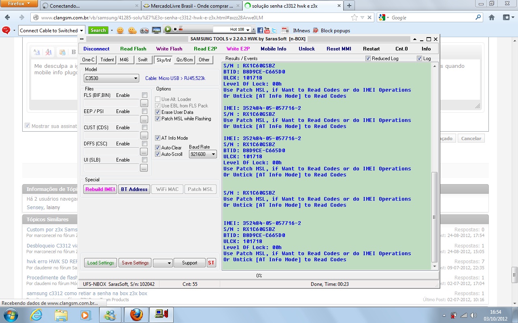Click Read Flash menu item

133,49
